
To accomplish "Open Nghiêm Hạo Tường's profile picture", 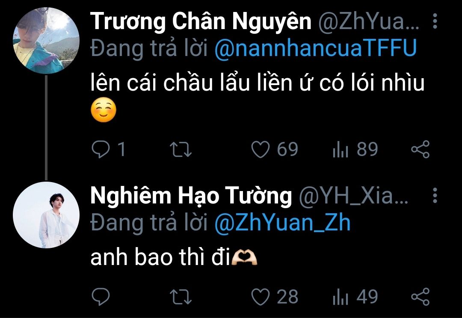I will click(46, 215).
